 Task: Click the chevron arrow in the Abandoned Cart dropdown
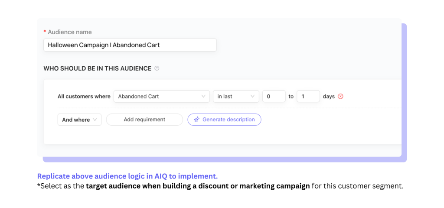coord(203,96)
